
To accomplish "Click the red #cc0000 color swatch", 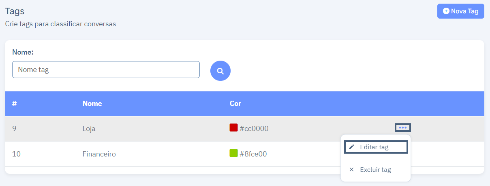I will (233, 128).
